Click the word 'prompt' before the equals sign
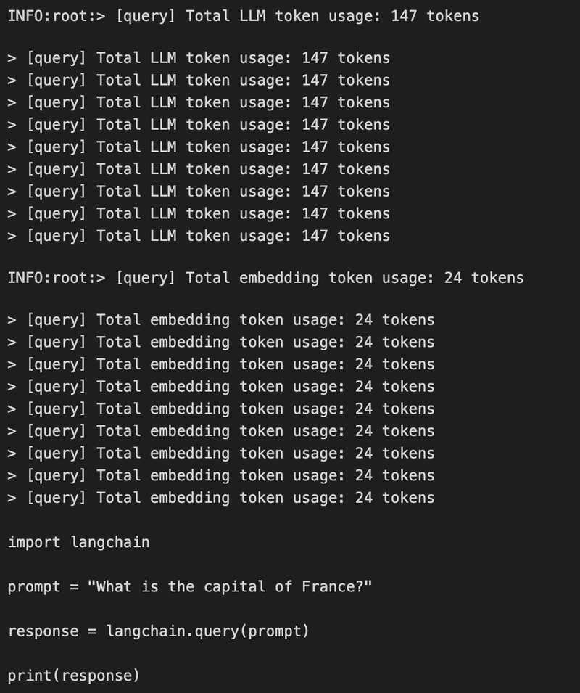This screenshot has width=580, height=693. coord(34,587)
